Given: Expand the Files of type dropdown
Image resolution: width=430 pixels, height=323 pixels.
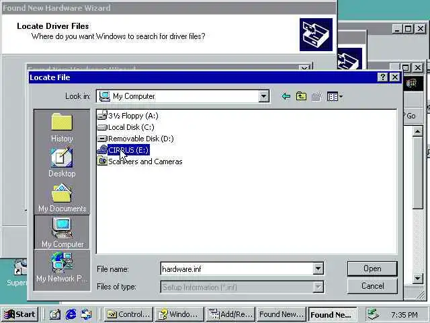Looking at the screenshot, I should pyautogui.click(x=318, y=287).
